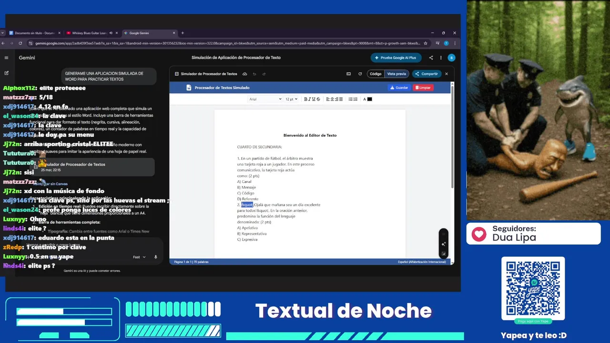The width and height of the screenshot is (610, 343).
Task: Expand the tab search dropdown arrow
Action: point(3,33)
